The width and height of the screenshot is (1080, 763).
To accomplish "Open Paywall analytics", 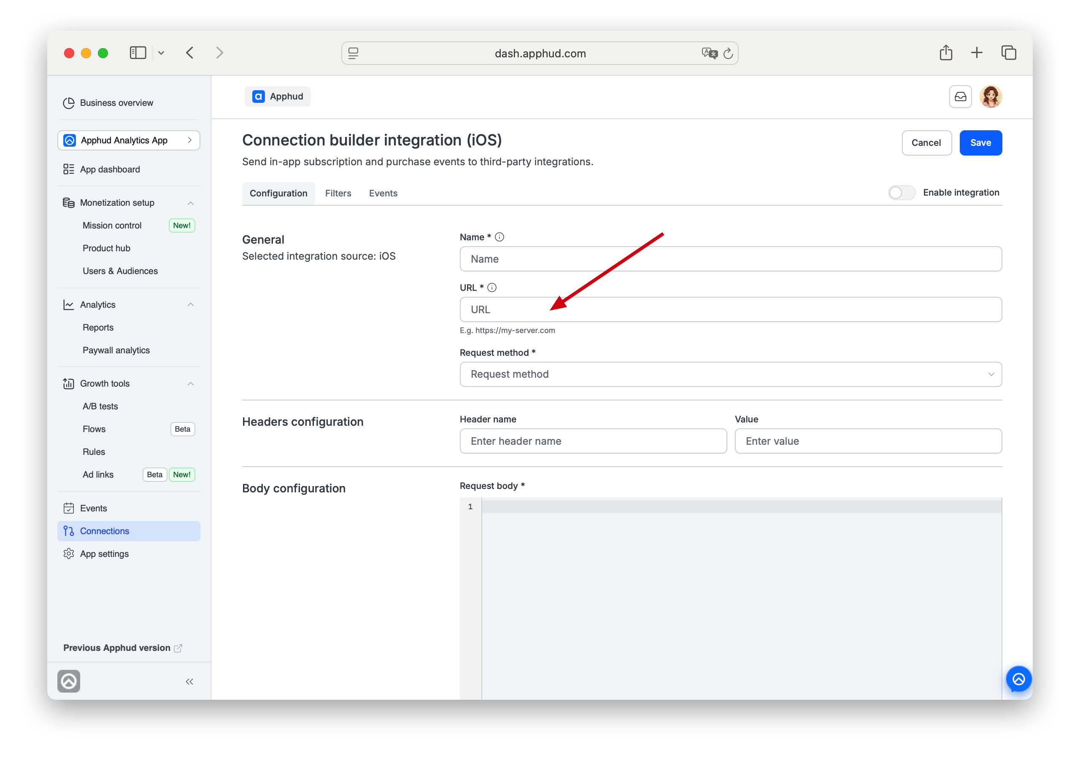I will click(116, 350).
